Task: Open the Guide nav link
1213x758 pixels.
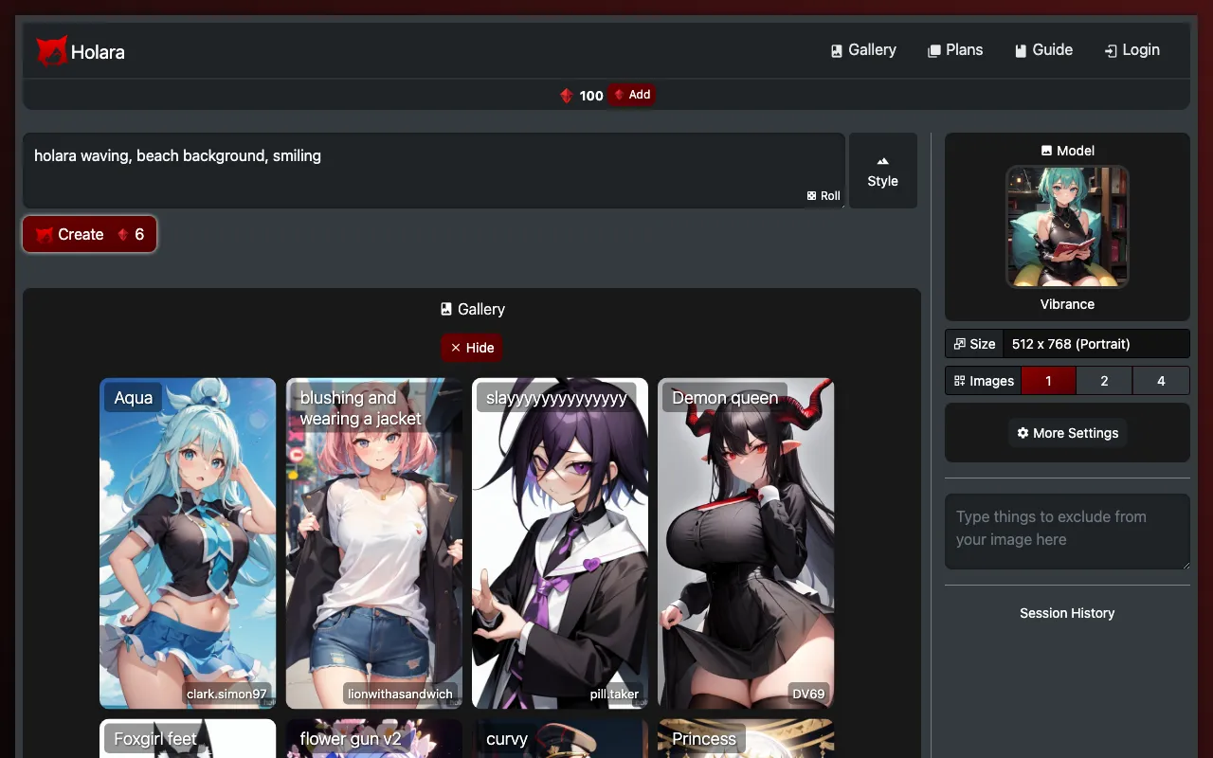Action: point(1043,50)
